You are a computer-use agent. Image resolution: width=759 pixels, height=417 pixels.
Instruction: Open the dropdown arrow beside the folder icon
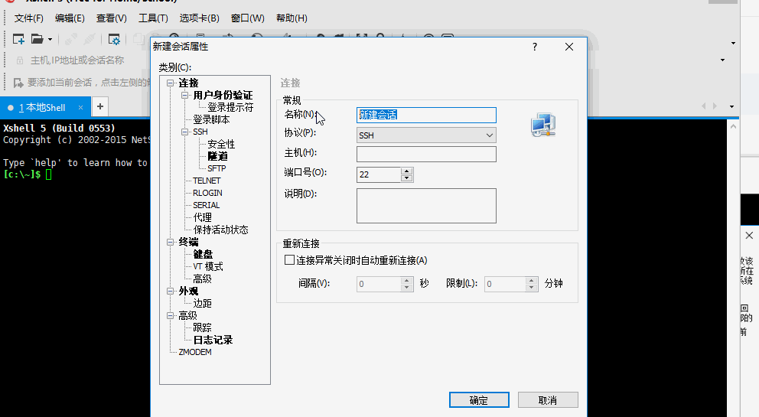pos(50,40)
